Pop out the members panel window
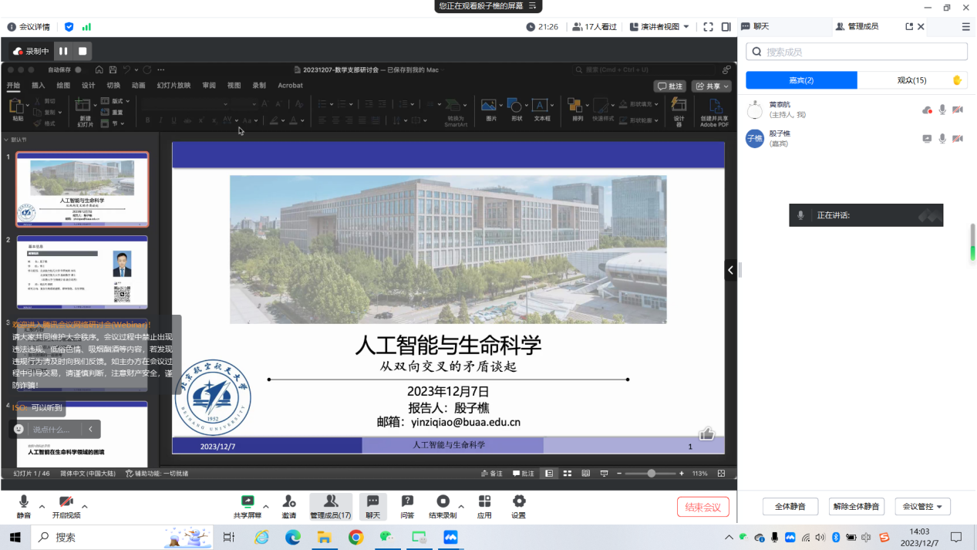Image resolution: width=977 pixels, height=550 pixels. click(x=909, y=26)
